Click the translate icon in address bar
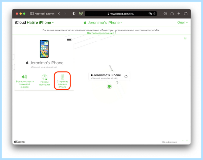 coord(150,13)
